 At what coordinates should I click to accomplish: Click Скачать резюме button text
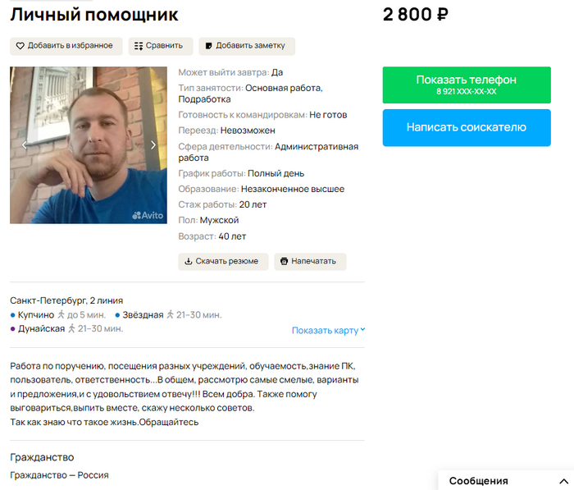click(227, 261)
